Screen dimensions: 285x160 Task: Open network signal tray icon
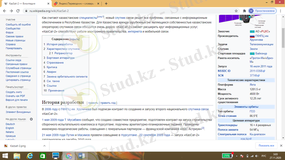point(252,156)
